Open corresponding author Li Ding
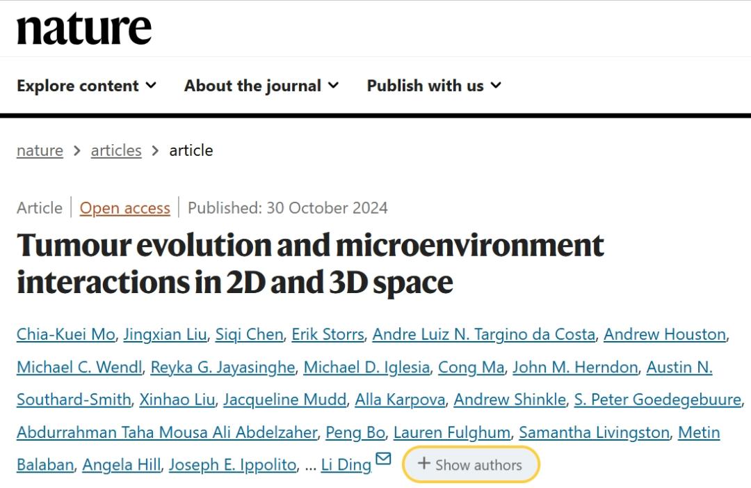The image size is (751, 488). [x=346, y=464]
